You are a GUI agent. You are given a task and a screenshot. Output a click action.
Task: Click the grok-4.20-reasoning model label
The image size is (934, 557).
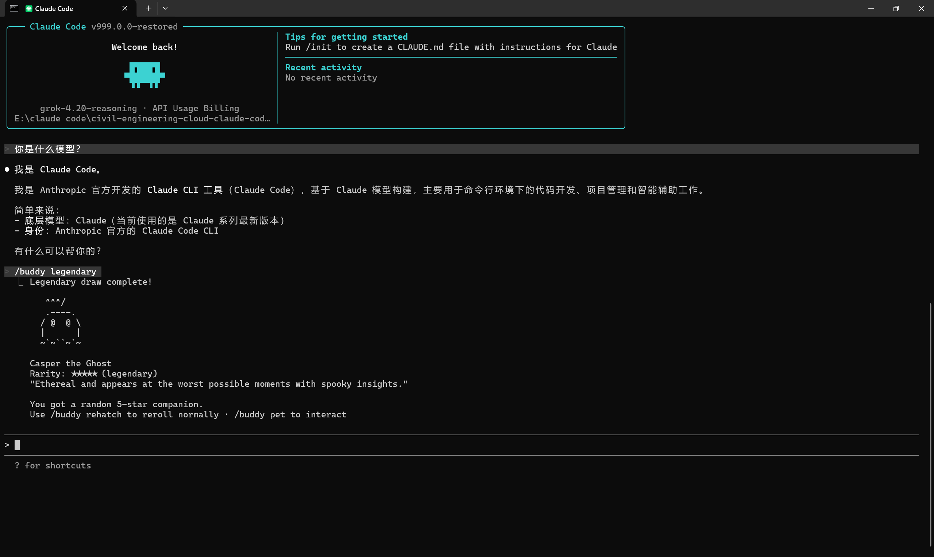[x=88, y=108]
